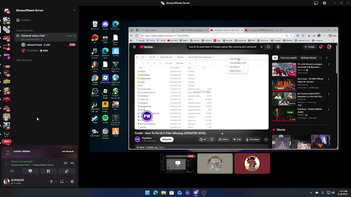The width and height of the screenshot is (351, 197).
Task: Open audio output options chevron
Action: (x=66, y=181)
